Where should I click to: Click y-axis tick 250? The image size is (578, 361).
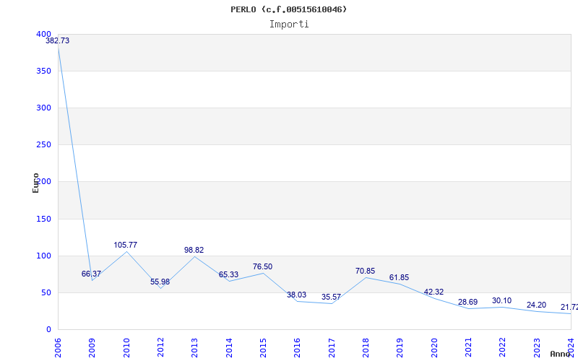click(x=43, y=145)
